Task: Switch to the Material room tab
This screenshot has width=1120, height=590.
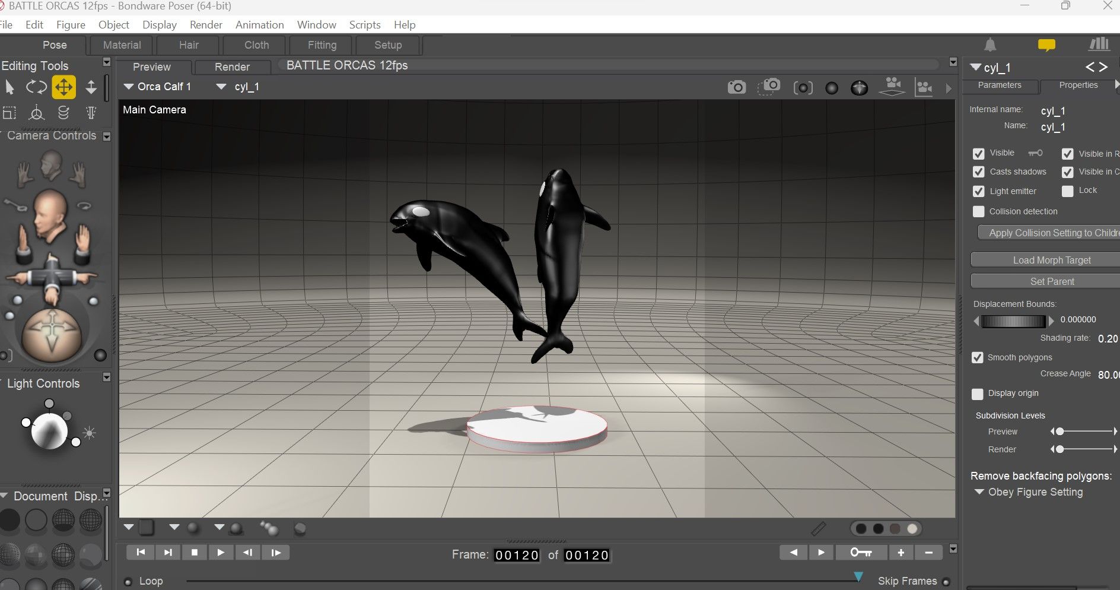Action: click(122, 45)
